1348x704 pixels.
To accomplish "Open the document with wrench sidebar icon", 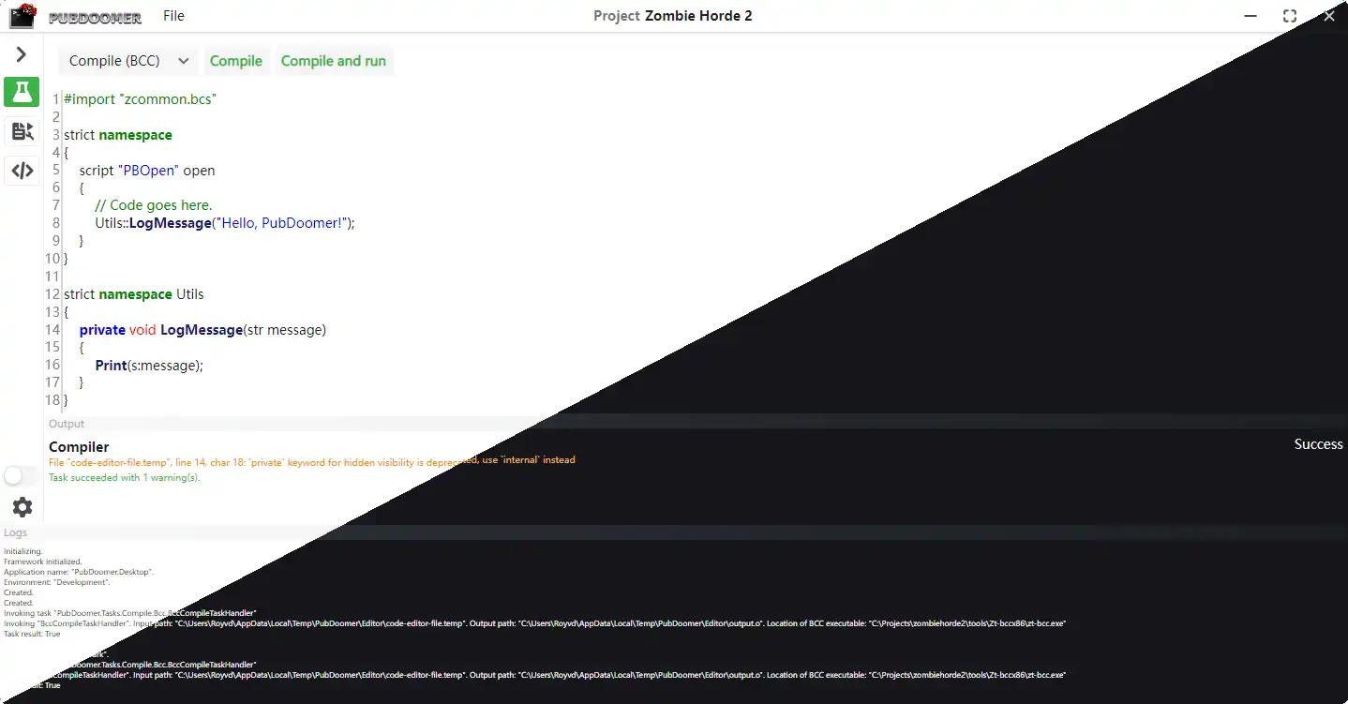I will click(22, 131).
